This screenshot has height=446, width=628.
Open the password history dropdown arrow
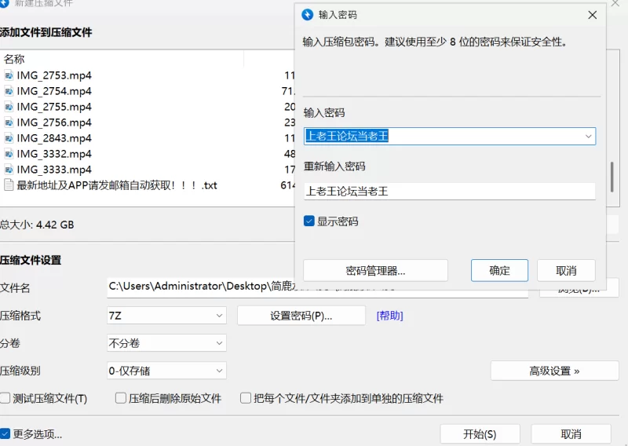point(588,137)
